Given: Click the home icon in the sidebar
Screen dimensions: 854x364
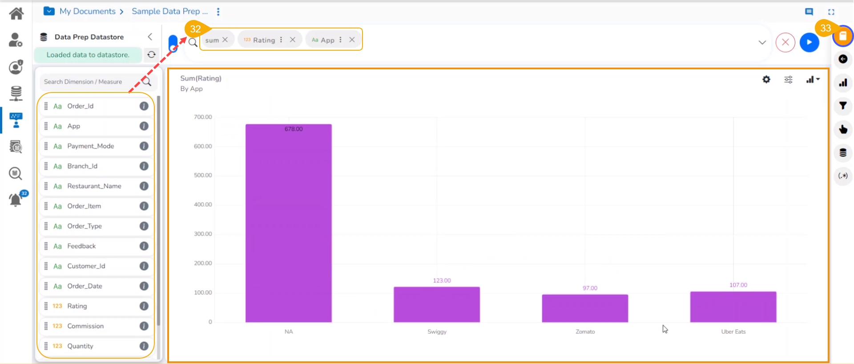Looking at the screenshot, I should pyautogui.click(x=16, y=13).
